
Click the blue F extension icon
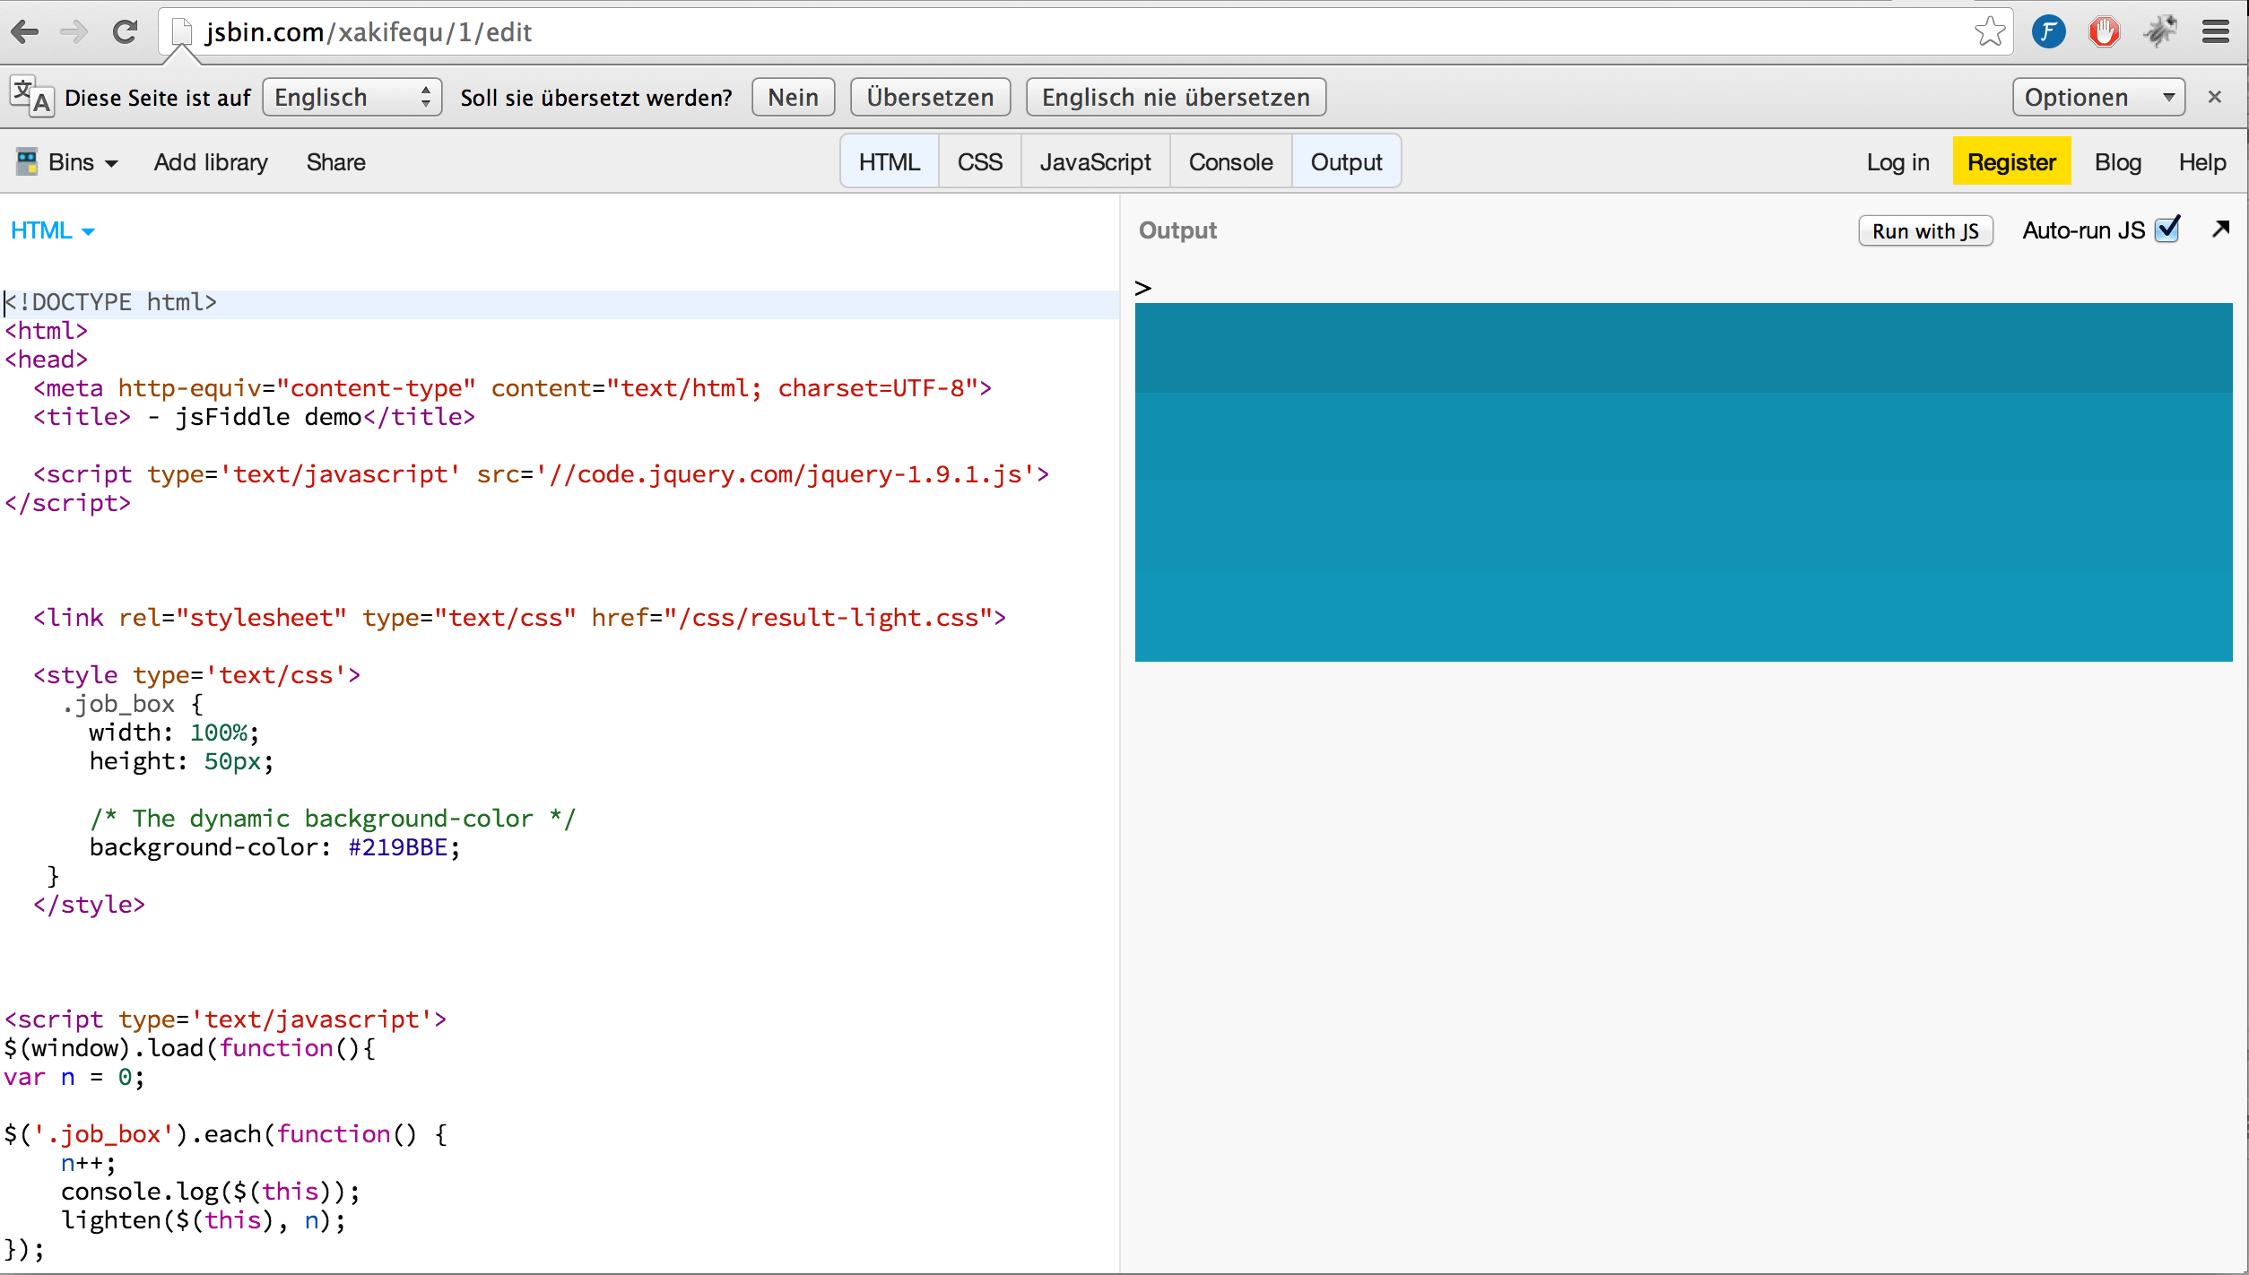point(2048,32)
